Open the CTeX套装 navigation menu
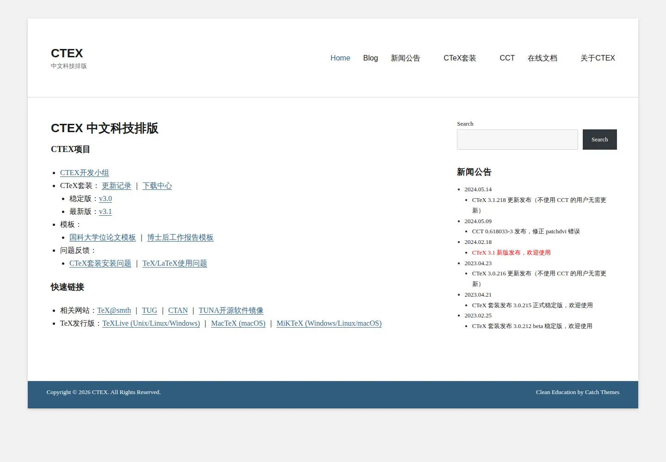Image resolution: width=666 pixels, height=462 pixels. tap(460, 58)
